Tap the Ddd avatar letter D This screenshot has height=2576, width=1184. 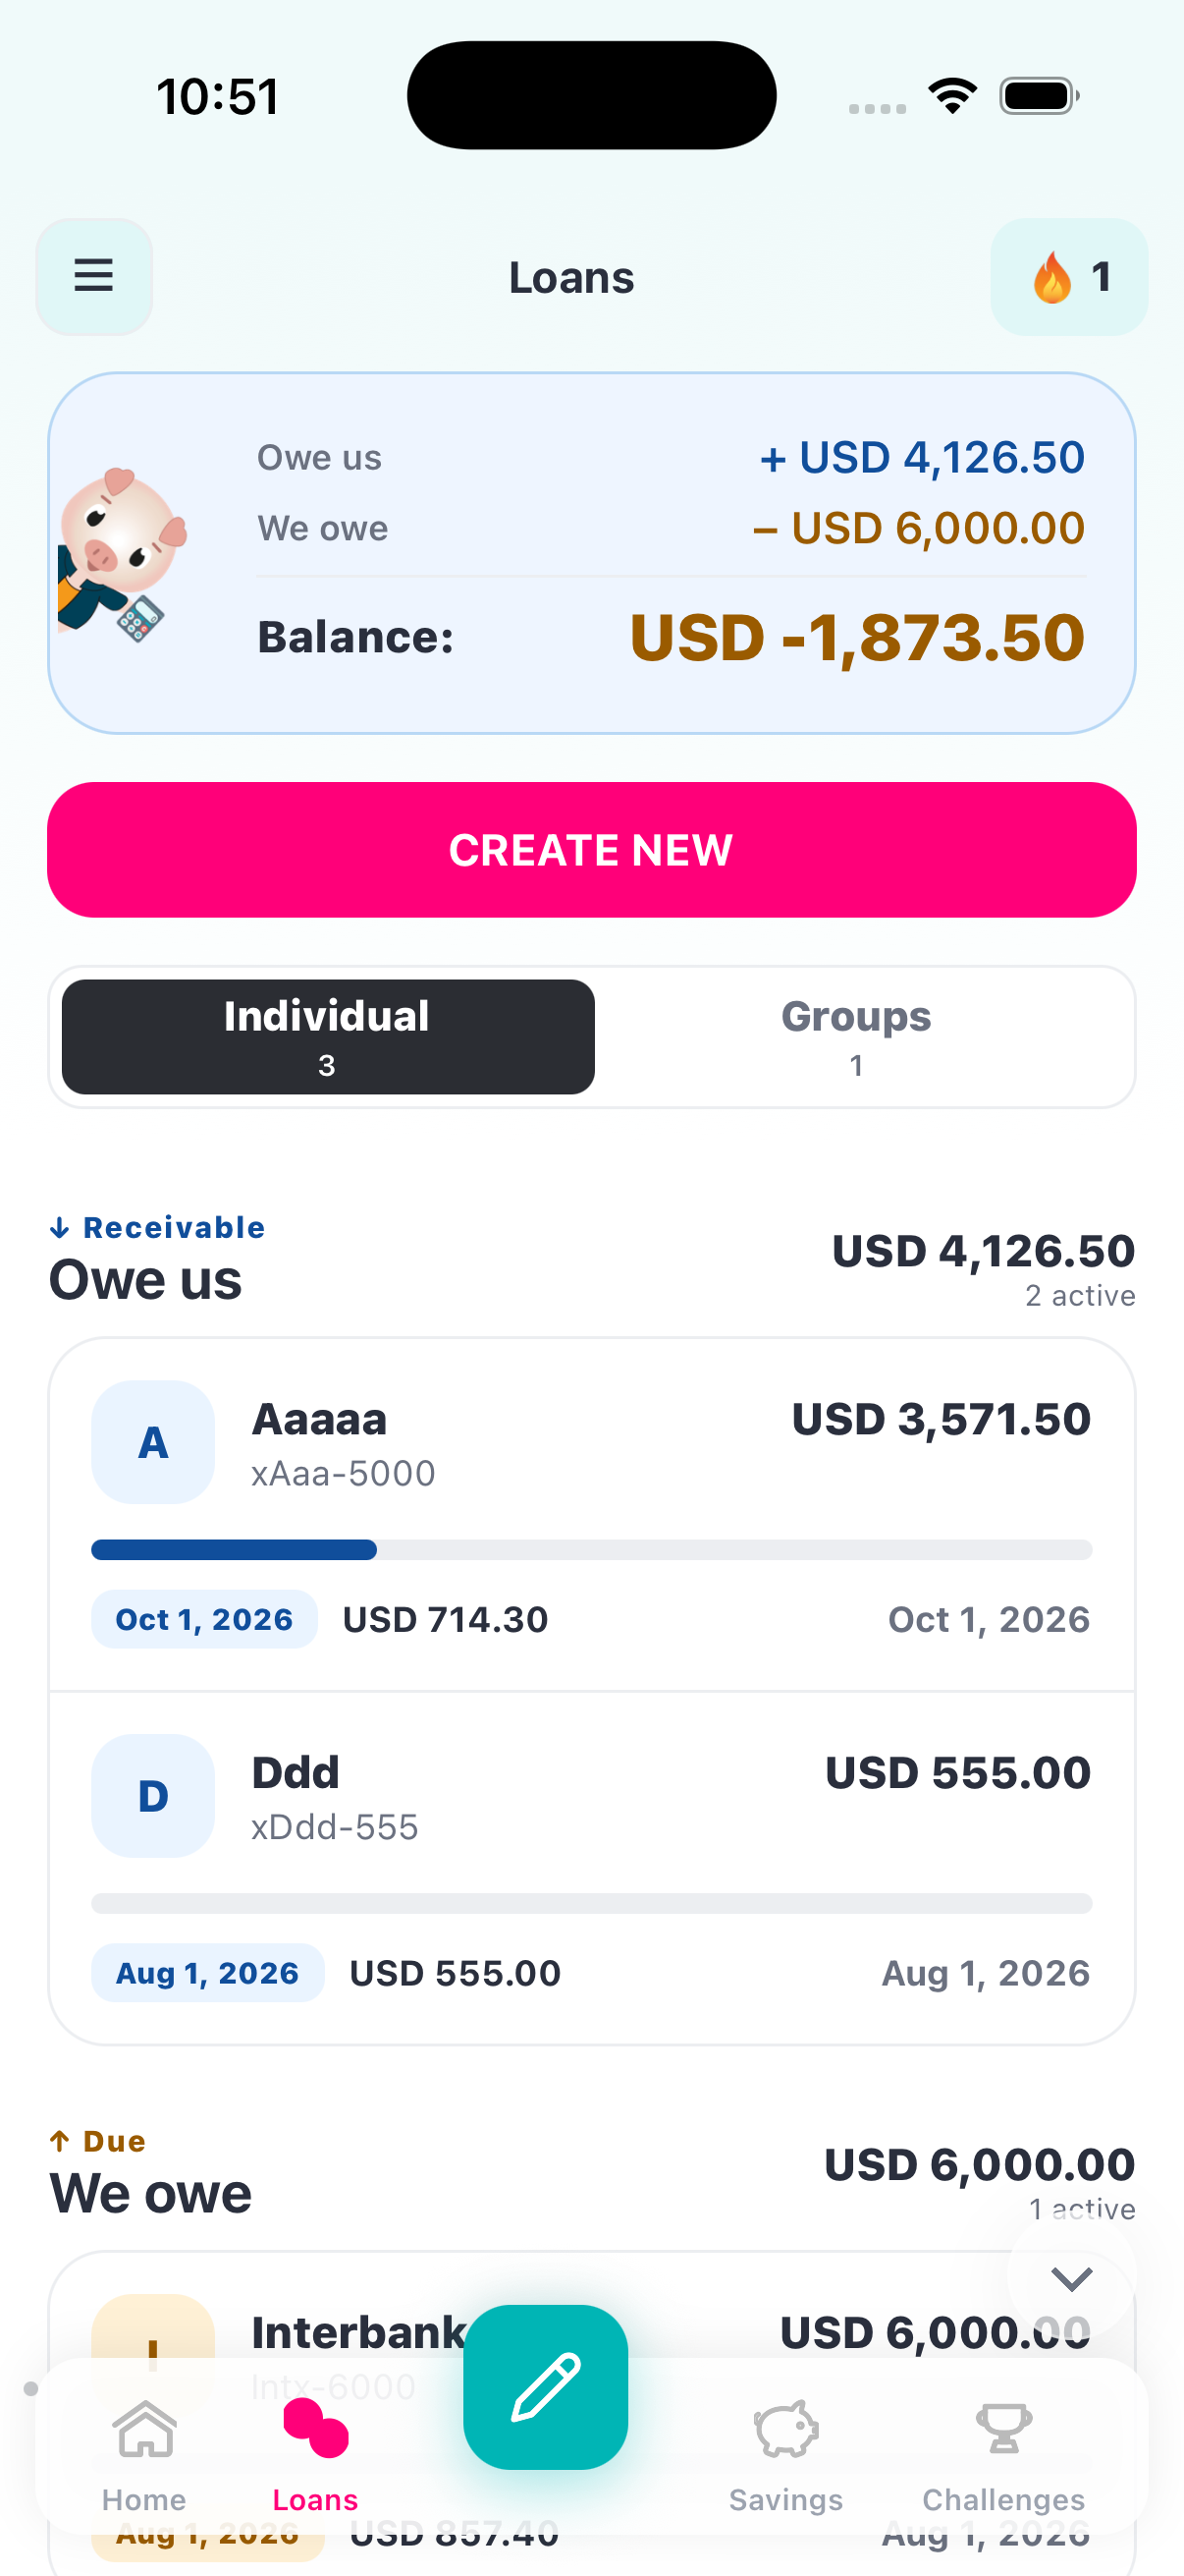pyautogui.click(x=153, y=1795)
